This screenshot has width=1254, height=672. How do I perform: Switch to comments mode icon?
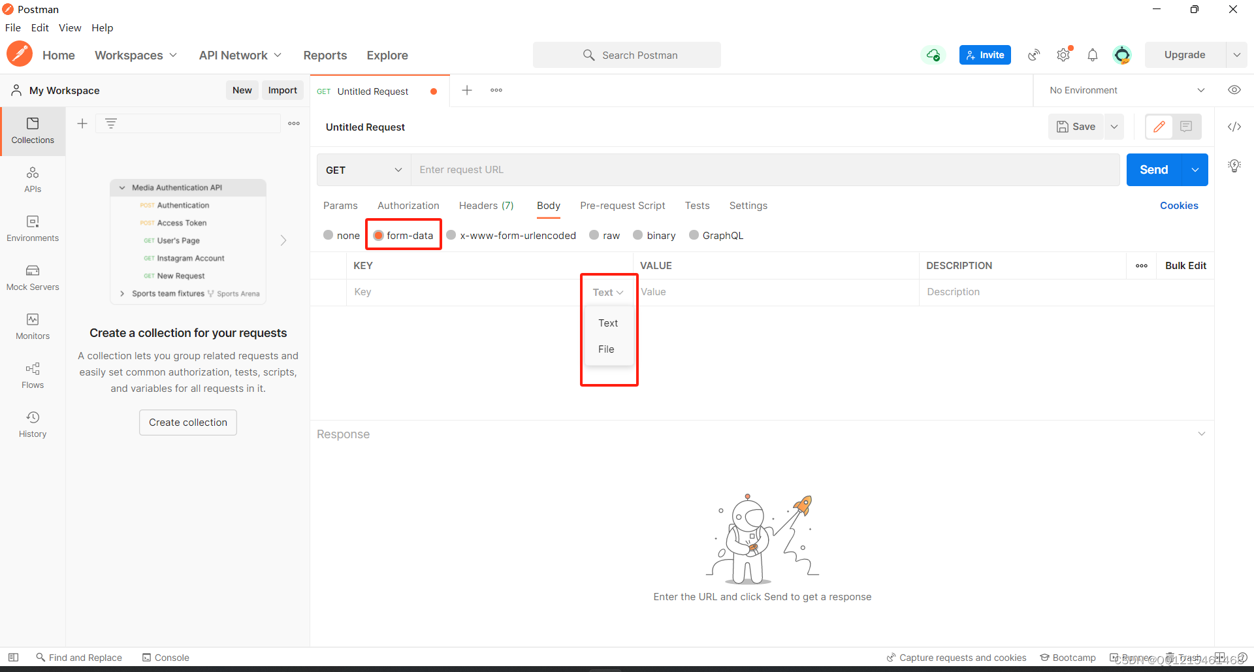(1187, 127)
